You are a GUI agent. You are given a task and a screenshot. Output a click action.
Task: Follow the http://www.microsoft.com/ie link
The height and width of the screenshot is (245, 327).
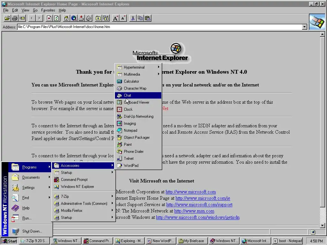203,198
